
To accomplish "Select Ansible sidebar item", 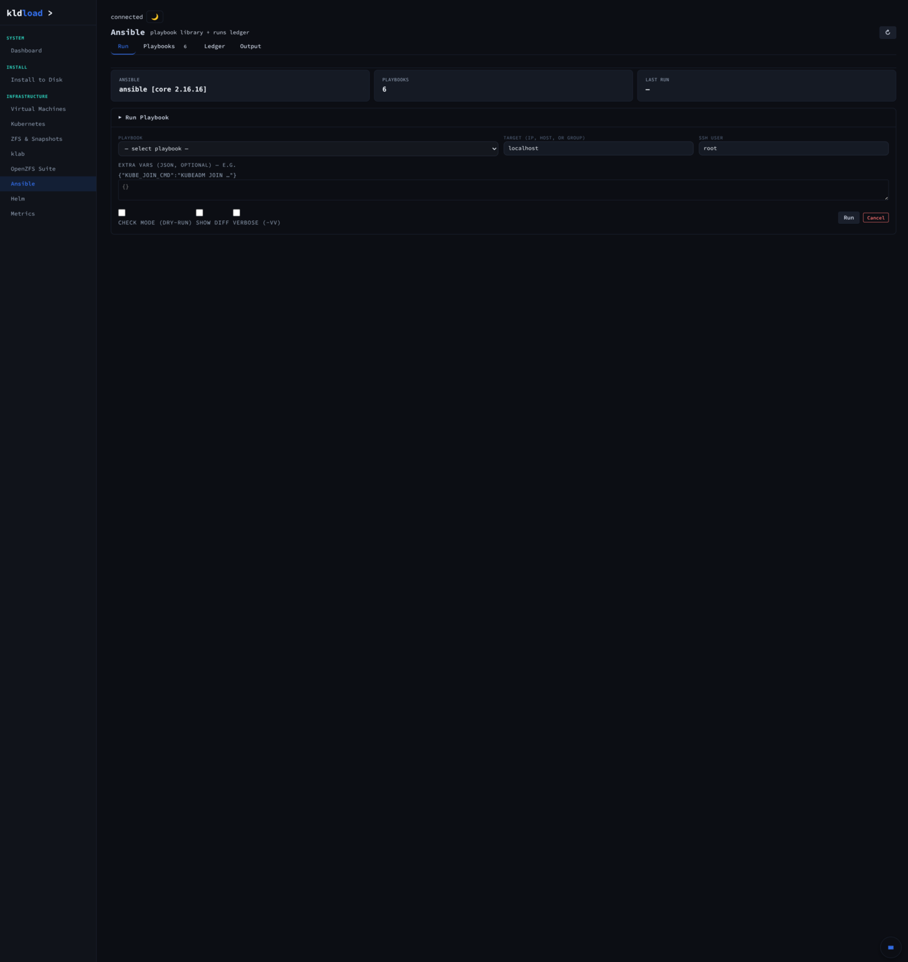I will tap(48, 184).
